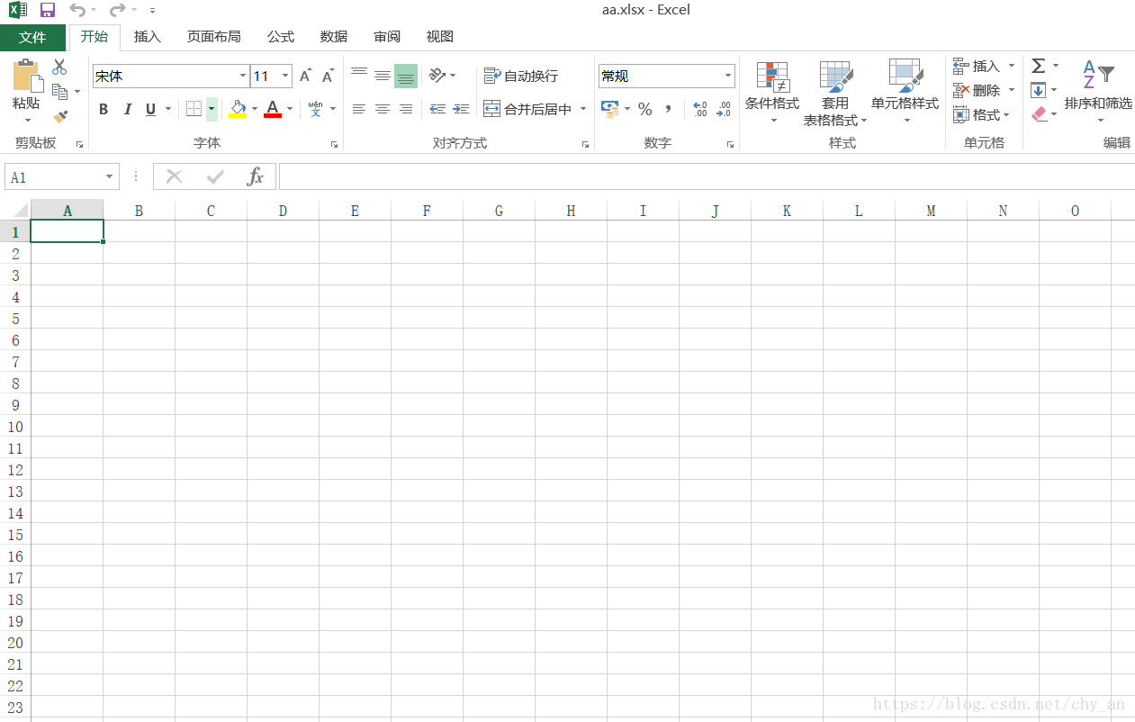Click the 合并后居中 merge button
This screenshot has height=722, width=1135.
coord(527,109)
